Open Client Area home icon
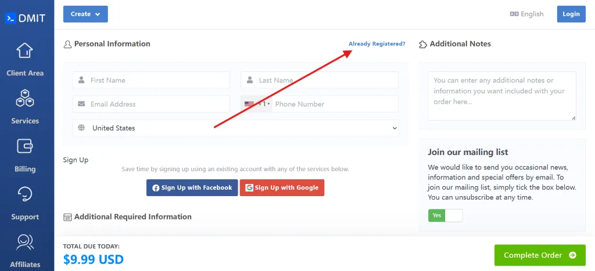Screen dimensions: 595x271 coord(25,51)
